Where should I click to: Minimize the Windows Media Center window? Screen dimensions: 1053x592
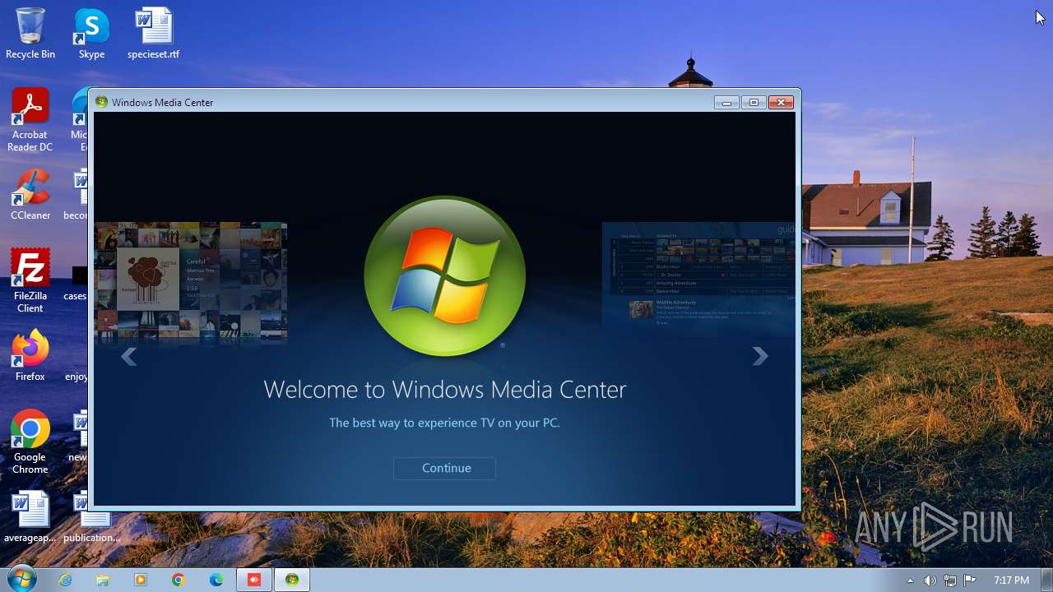[x=726, y=102]
